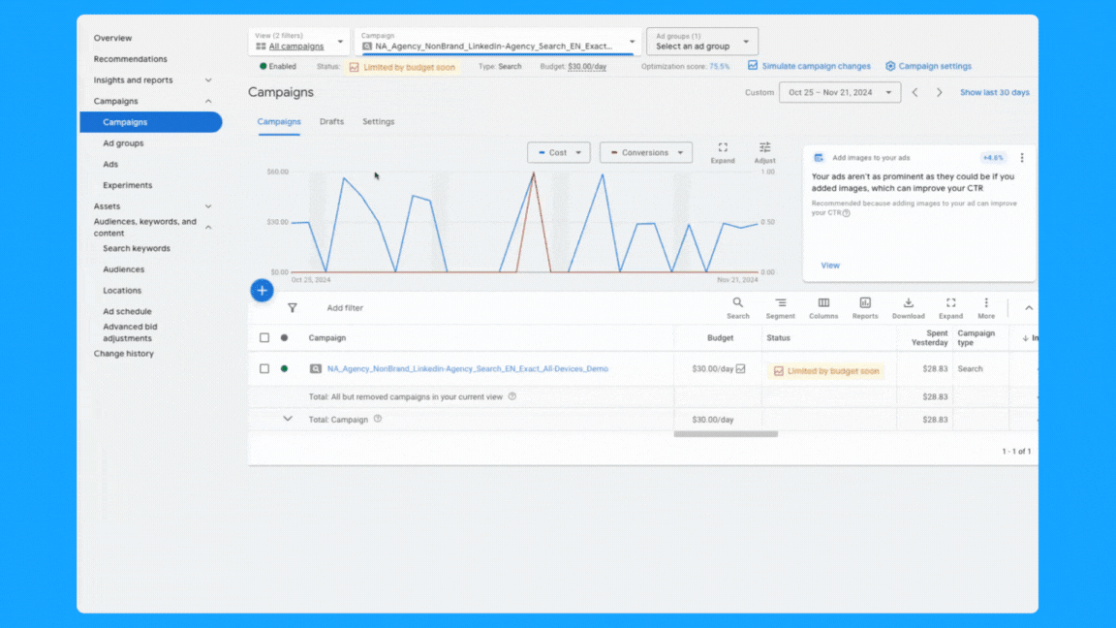Click Limited by budget soon status in table
1116x628 pixels.
[826, 371]
